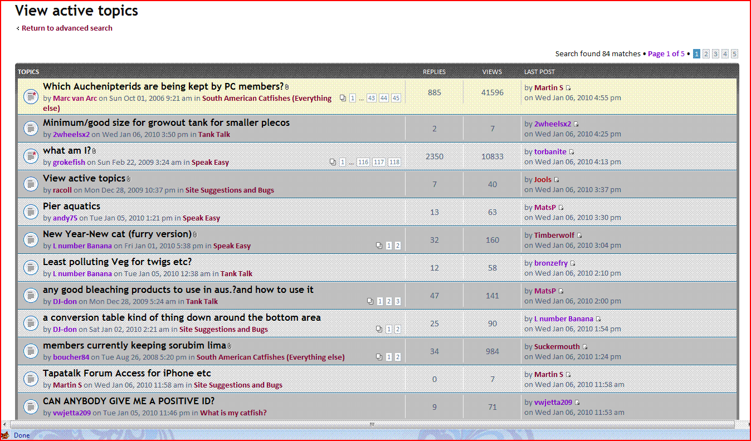Click topic icon beside 'CAN ANYBODY GIVE ME A POSITIVE ID?'

[31, 407]
